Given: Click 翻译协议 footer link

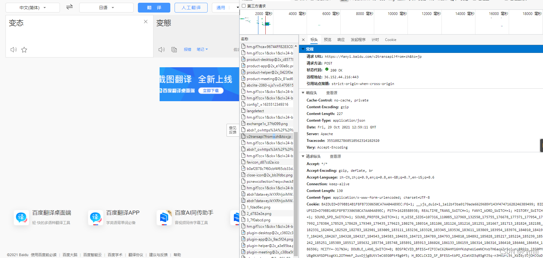Looking at the screenshot, I should [x=136, y=255].
